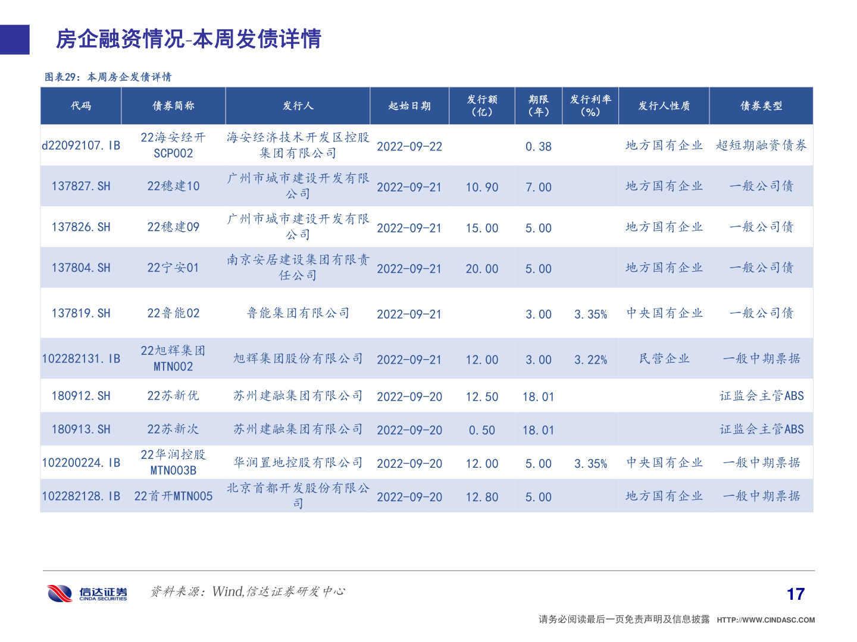This screenshot has height=642, width=857.
Task: Click the 债券类型 column header
Action: pos(761,106)
